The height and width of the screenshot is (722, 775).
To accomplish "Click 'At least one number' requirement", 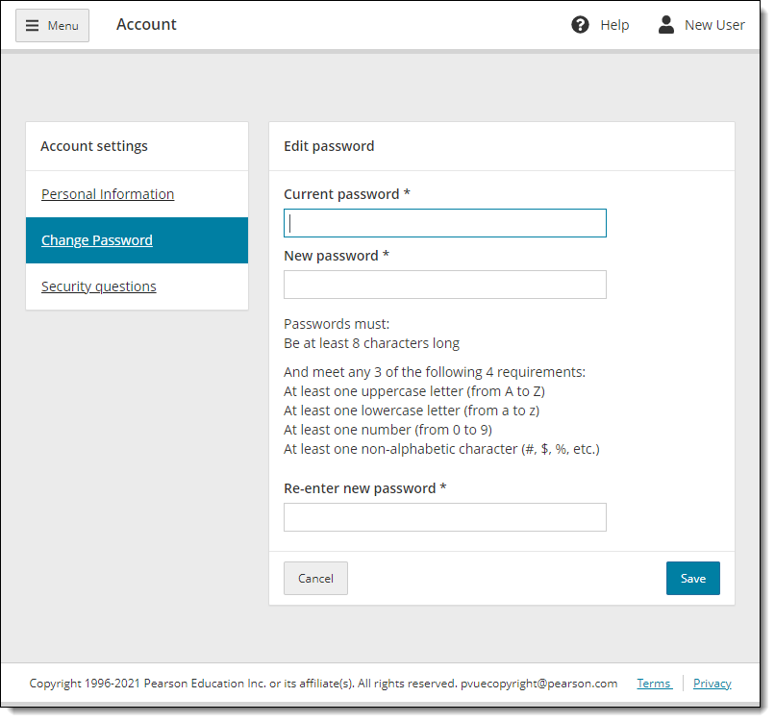I will pyautogui.click(x=387, y=430).
